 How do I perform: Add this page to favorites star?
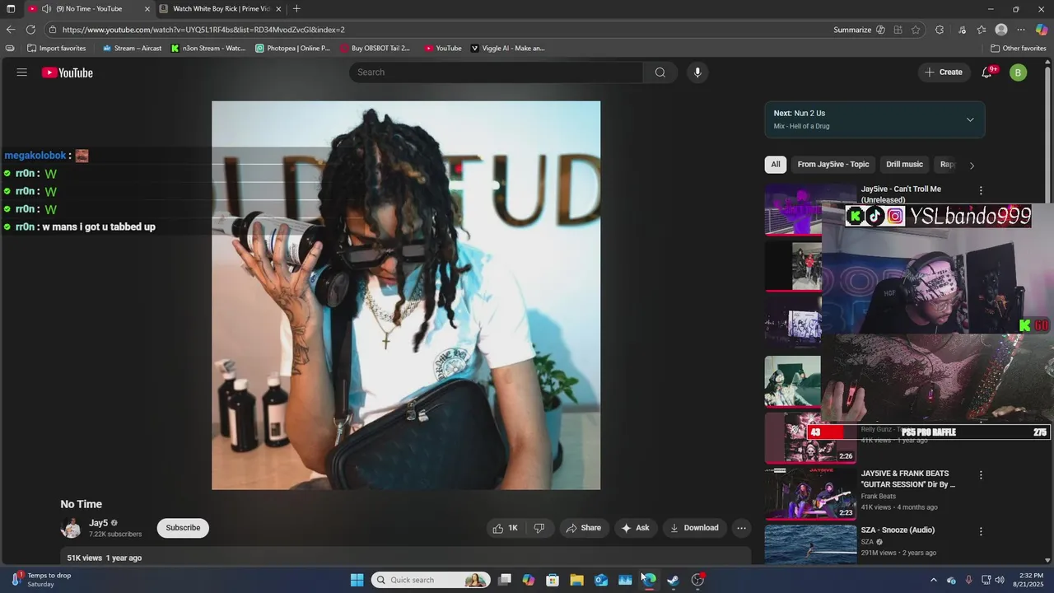click(916, 30)
